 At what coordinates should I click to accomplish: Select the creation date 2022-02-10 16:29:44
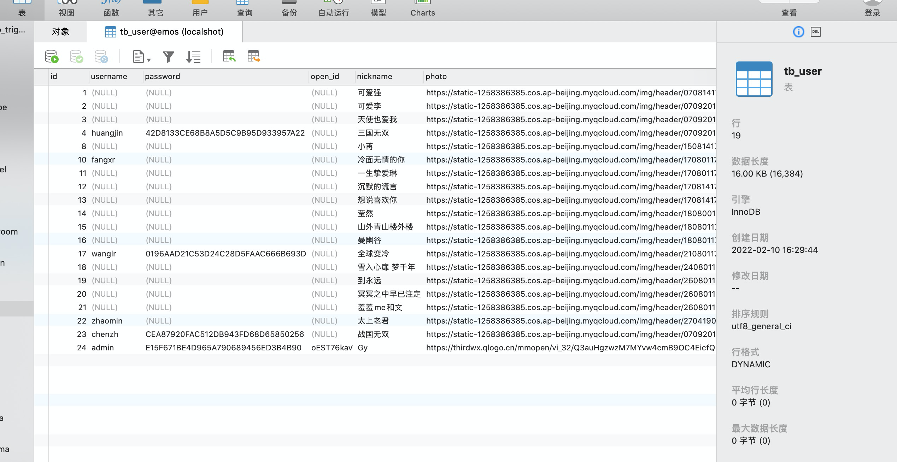(x=775, y=250)
